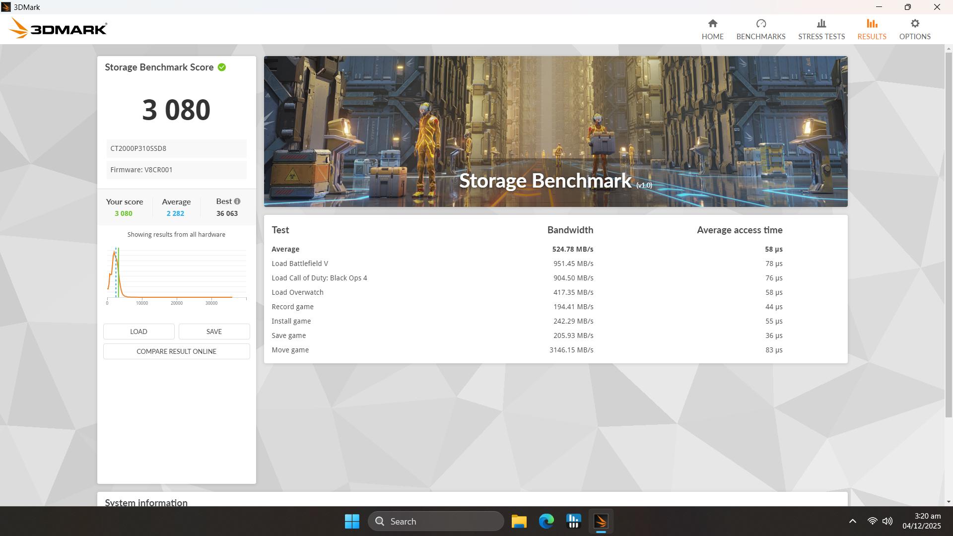This screenshot has width=953, height=536.
Task: Expand hidden icons chevron in system tray
Action: pyautogui.click(x=853, y=521)
